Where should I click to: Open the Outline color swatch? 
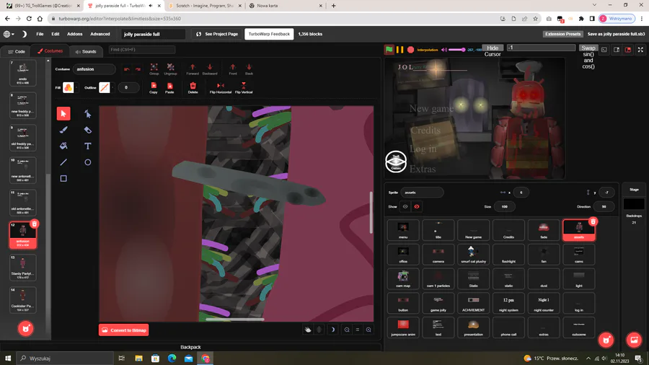(105, 87)
